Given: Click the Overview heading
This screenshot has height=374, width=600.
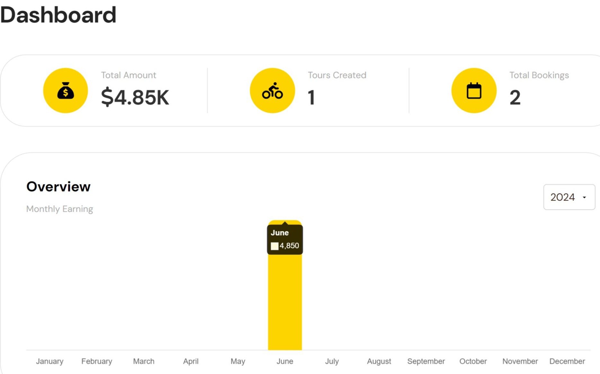Looking at the screenshot, I should coord(58,187).
